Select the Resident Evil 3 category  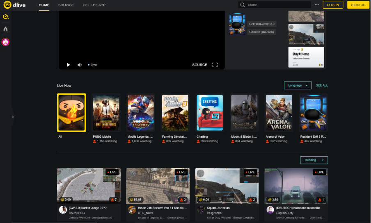tap(313, 113)
